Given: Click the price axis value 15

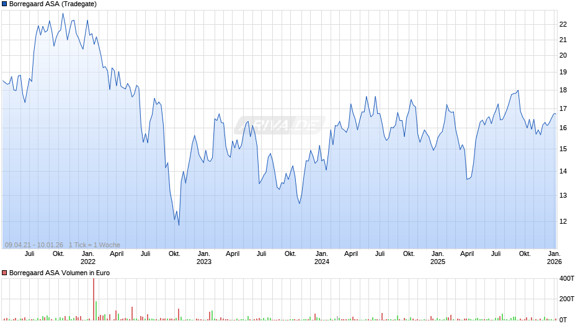Looking at the screenshot, I should point(563,149).
